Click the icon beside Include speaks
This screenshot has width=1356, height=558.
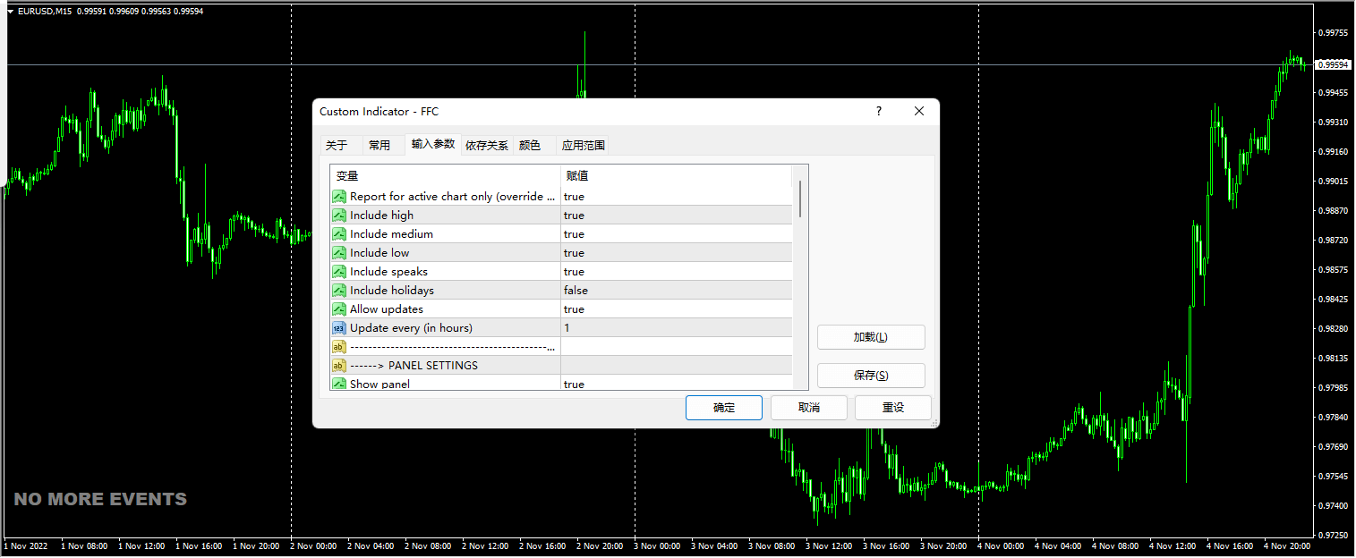click(x=339, y=272)
